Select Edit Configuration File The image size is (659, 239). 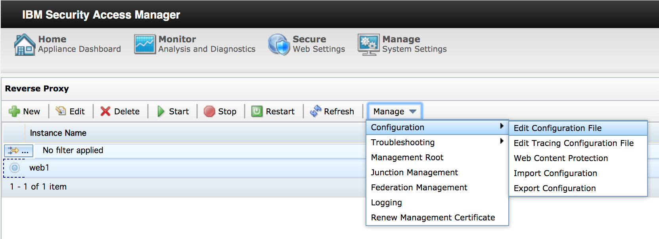pyautogui.click(x=557, y=128)
